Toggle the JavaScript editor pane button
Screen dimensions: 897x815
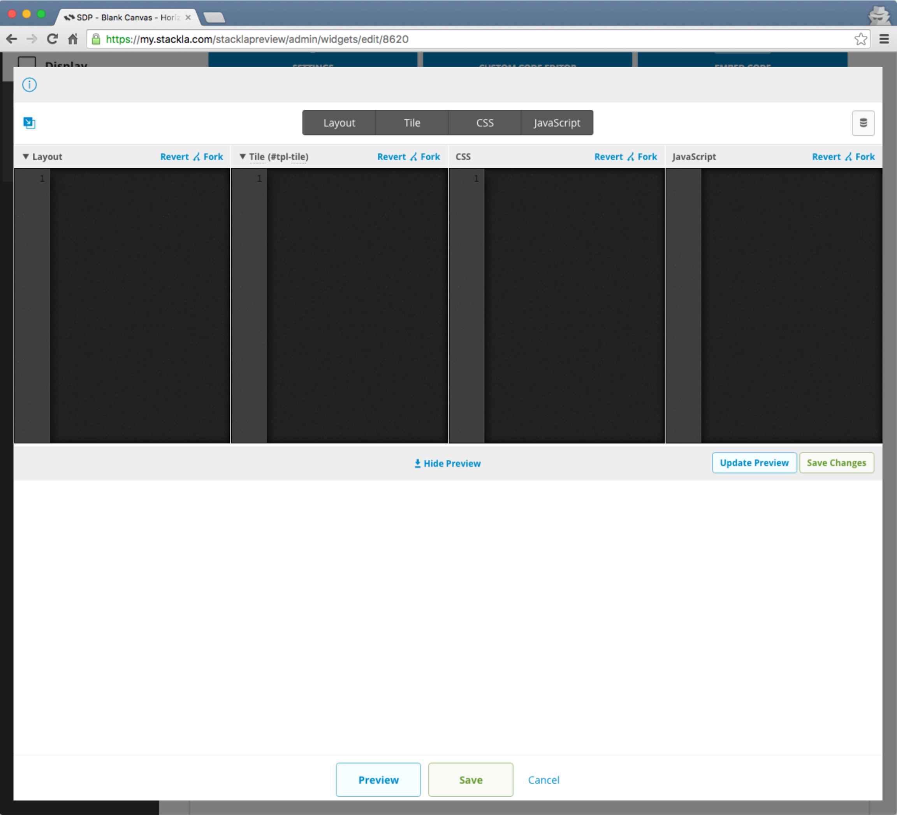(x=557, y=123)
